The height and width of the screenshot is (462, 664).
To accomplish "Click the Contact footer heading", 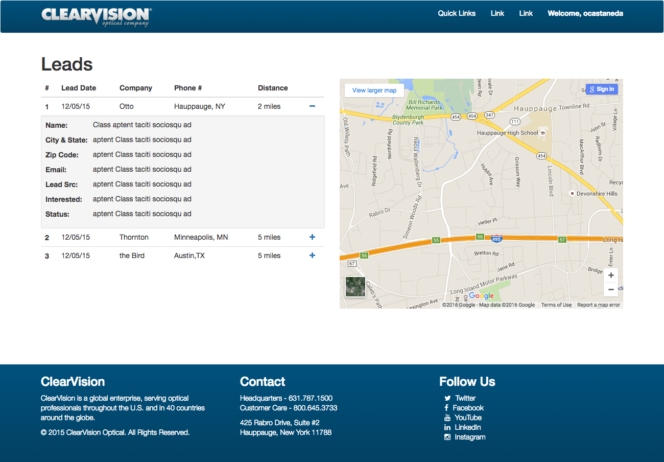I will [x=263, y=382].
